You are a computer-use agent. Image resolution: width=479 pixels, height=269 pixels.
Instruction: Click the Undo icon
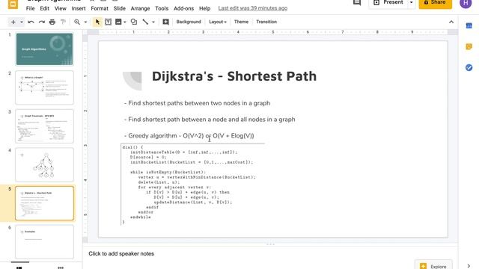click(x=31, y=22)
